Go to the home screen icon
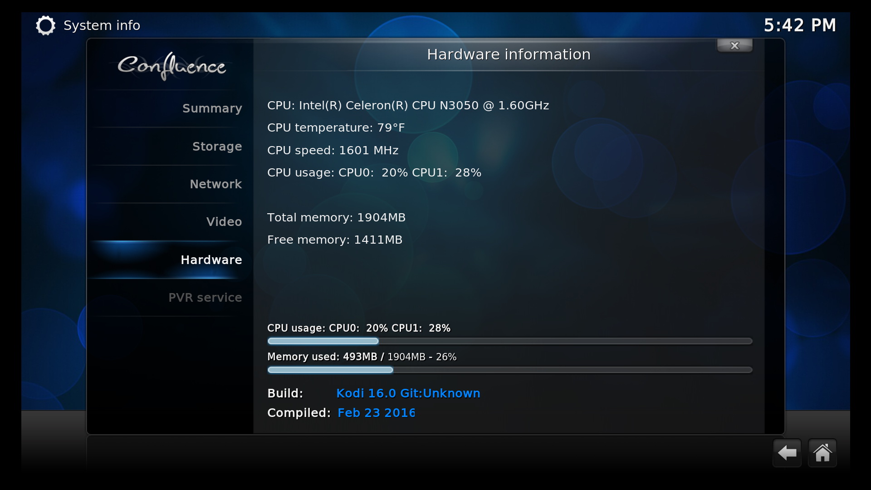The image size is (871, 490). coord(822,453)
